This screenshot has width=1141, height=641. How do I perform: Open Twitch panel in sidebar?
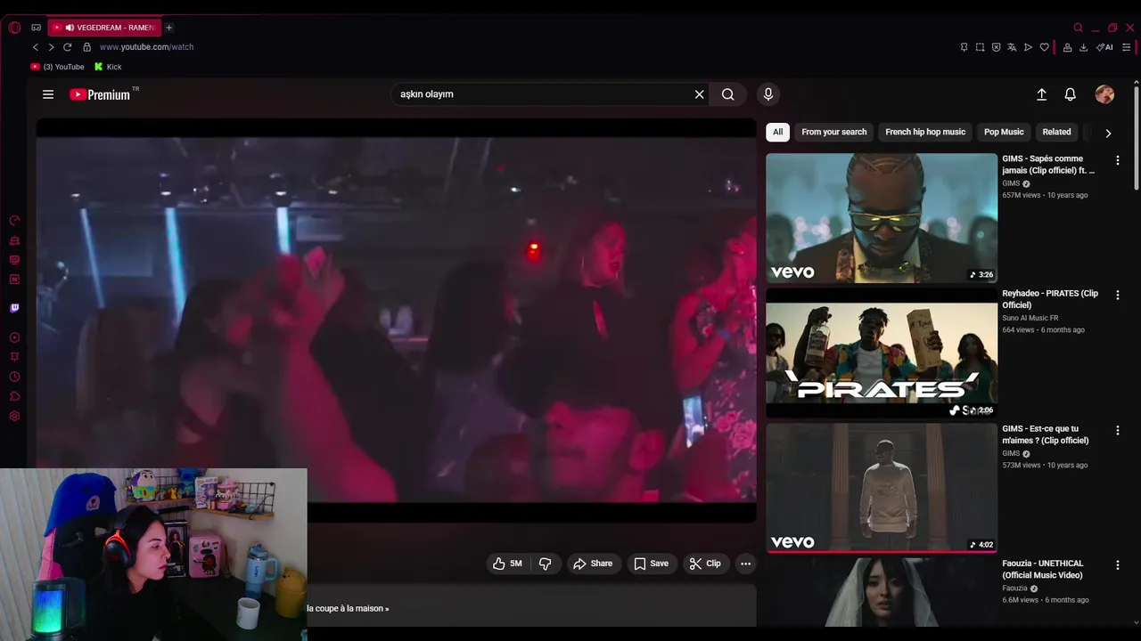14,308
